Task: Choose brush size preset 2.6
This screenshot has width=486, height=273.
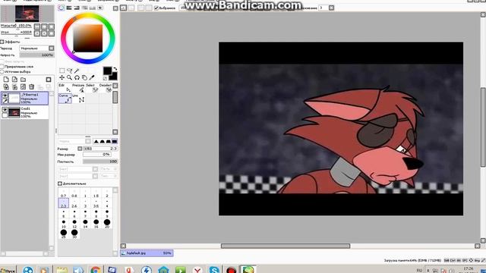Action: pyautogui.click(x=74, y=203)
